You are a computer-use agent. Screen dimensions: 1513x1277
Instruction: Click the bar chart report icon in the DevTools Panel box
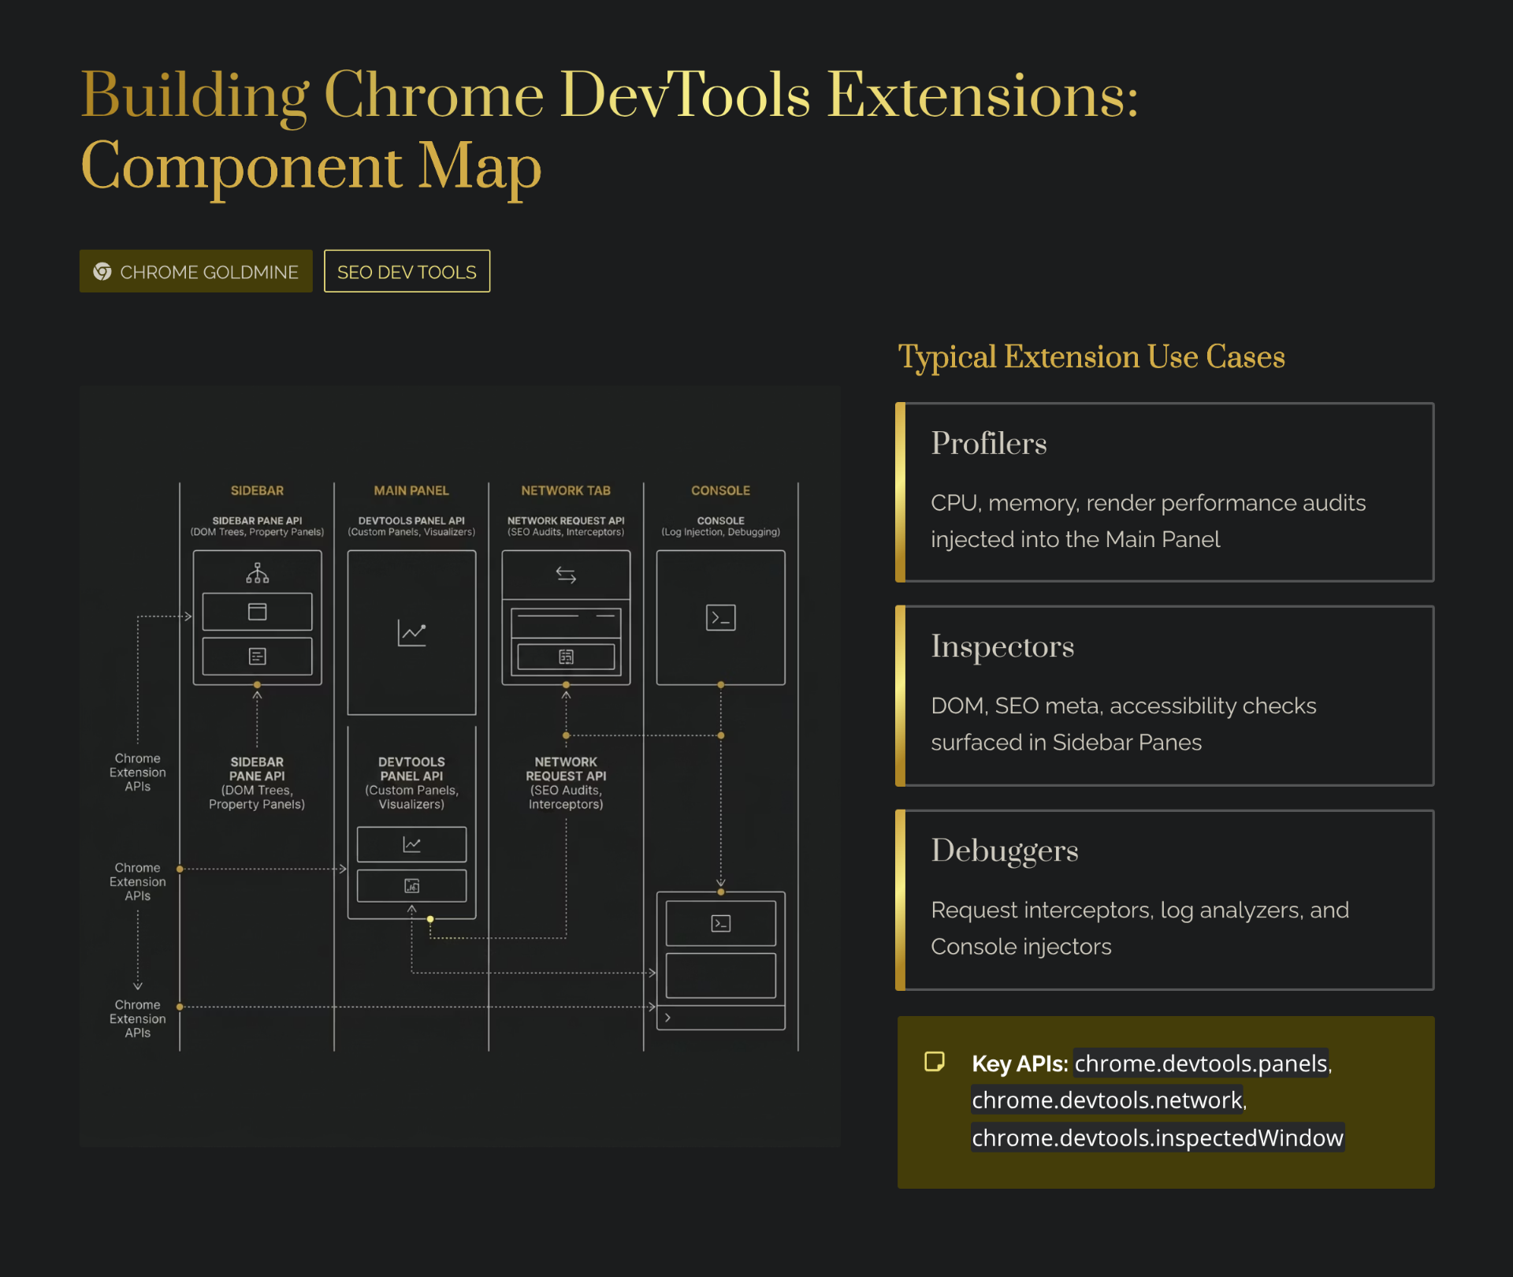click(411, 886)
